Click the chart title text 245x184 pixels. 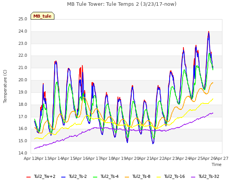tap(122, 4)
